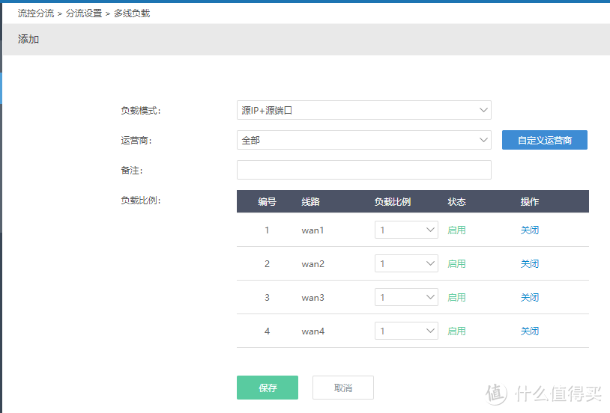Click the green 保存 button
The width and height of the screenshot is (610, 413).
point(268,388)
